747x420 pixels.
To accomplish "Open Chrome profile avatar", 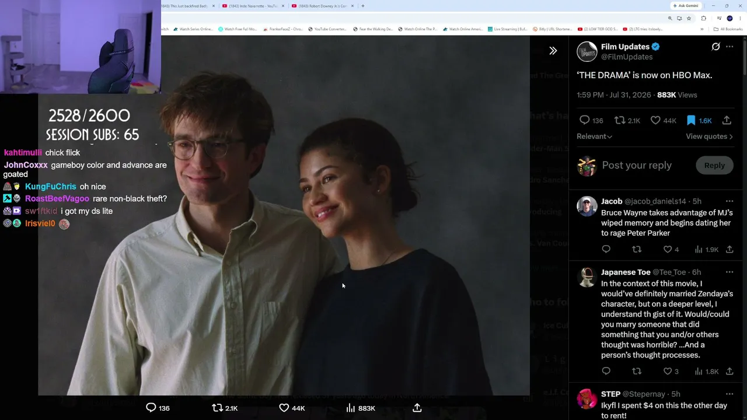I will coord(729,18).
